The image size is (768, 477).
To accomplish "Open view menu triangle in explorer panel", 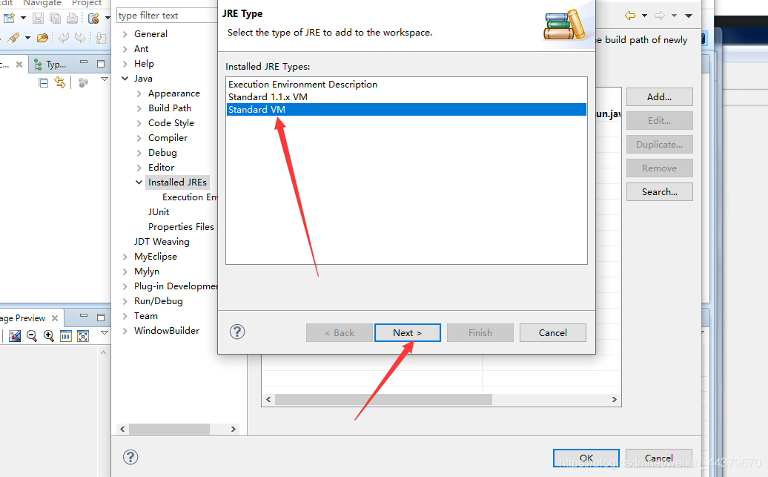I will pyautogui.click(x=105, y=79).
